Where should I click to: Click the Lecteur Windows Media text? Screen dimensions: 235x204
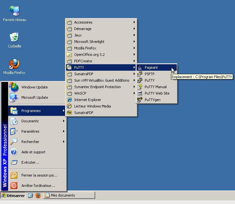93,106
